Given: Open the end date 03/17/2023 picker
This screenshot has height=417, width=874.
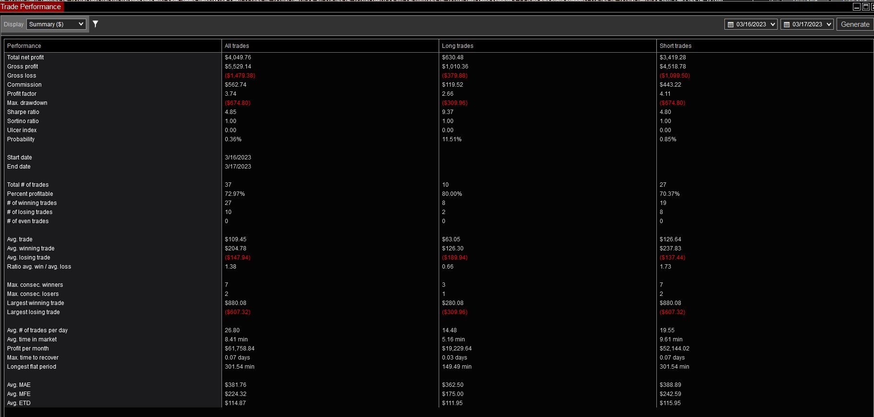Looking at the screenshot, I should coord(807,24).
